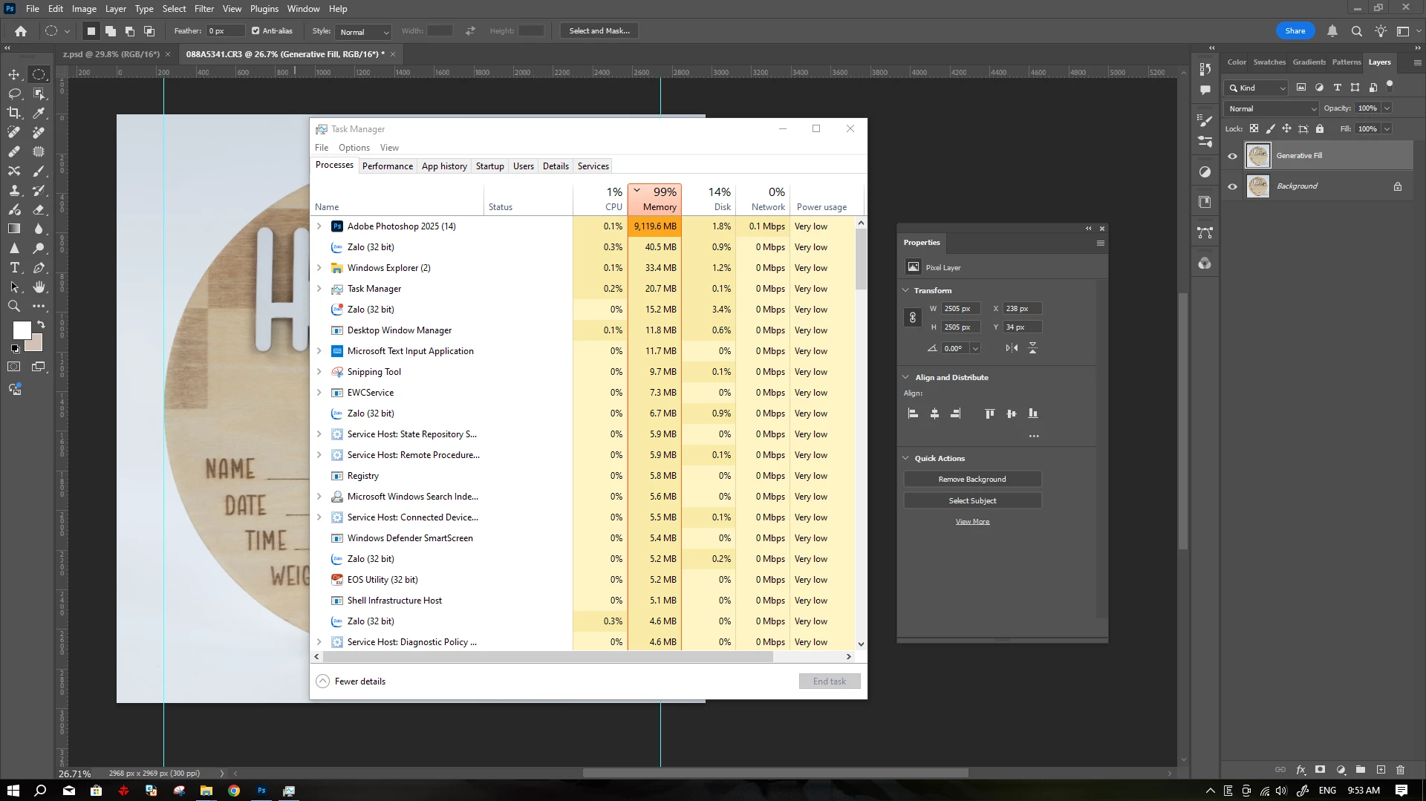Toggle layer filtering on or off
This screenshot has height=801, width=1426.
click(x=1390, y=86)
